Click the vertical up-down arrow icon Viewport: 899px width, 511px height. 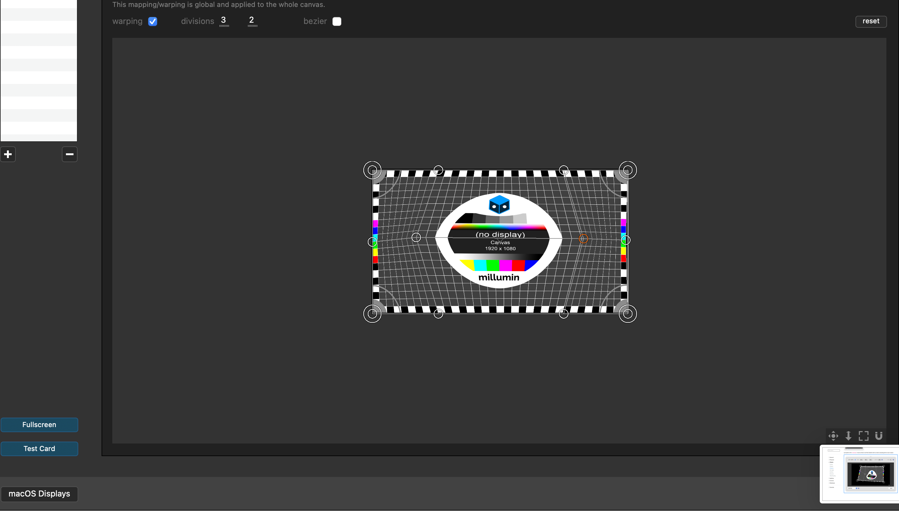(x=848, y=436)
